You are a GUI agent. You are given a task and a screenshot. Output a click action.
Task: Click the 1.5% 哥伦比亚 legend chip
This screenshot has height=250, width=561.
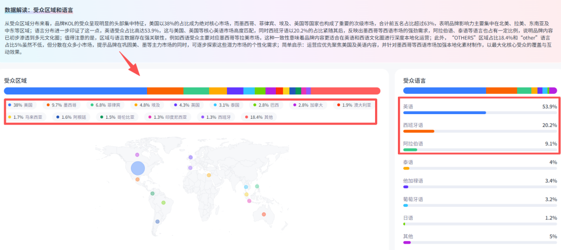(x=116, y=117)
